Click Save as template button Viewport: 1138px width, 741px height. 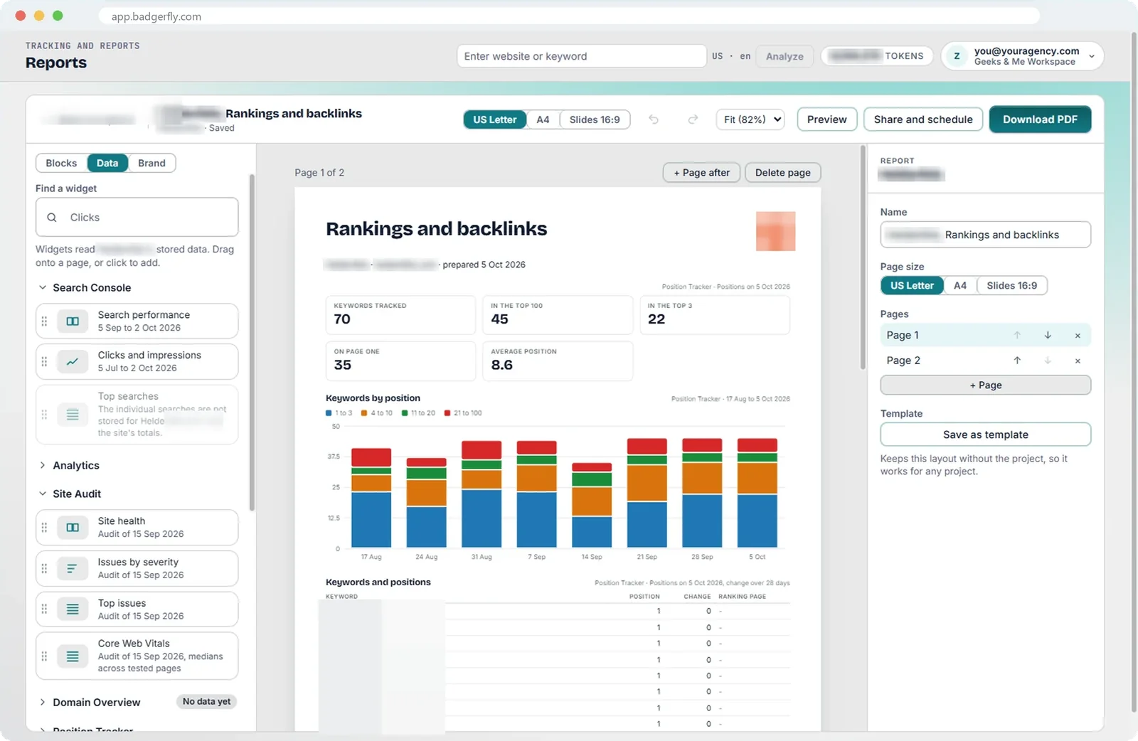click(x=985, y=435)
